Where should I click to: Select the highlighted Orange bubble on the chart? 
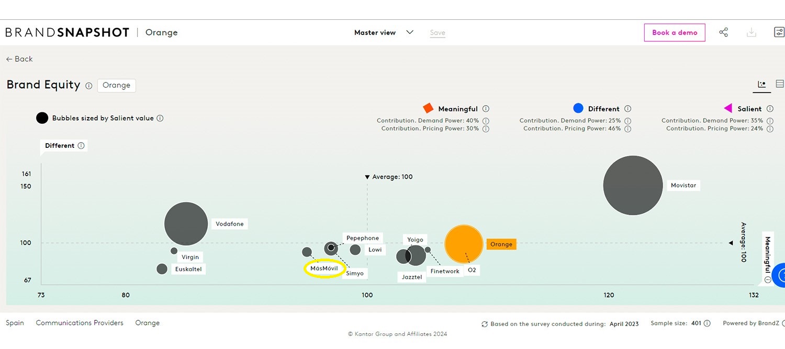tap(464, 243)
